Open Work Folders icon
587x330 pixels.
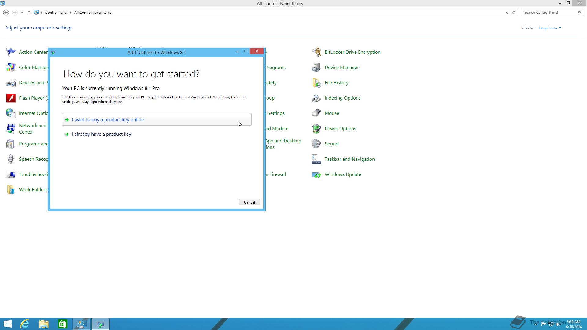coord(11,190)
